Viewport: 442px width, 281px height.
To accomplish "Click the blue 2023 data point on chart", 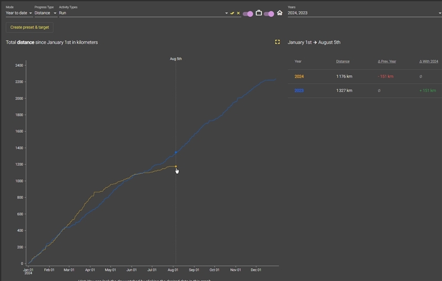I will click(x=176, y=152).
